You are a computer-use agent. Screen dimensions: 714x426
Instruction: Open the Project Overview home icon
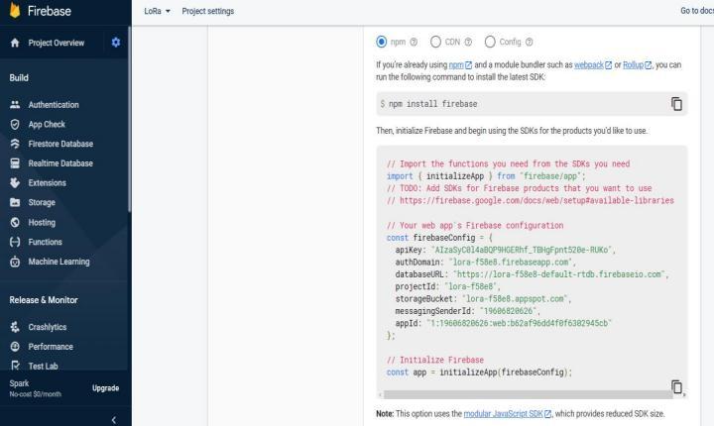tap(15, 43)
